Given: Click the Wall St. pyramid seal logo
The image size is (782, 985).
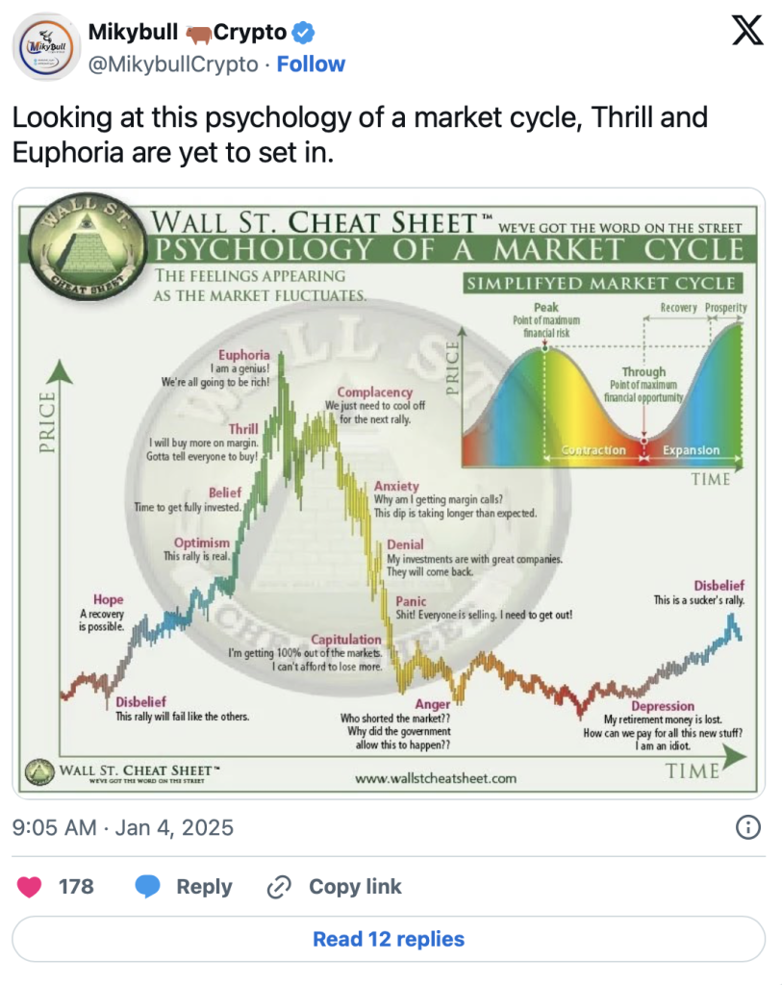Looking at the screenshot, I should [84, 243].
